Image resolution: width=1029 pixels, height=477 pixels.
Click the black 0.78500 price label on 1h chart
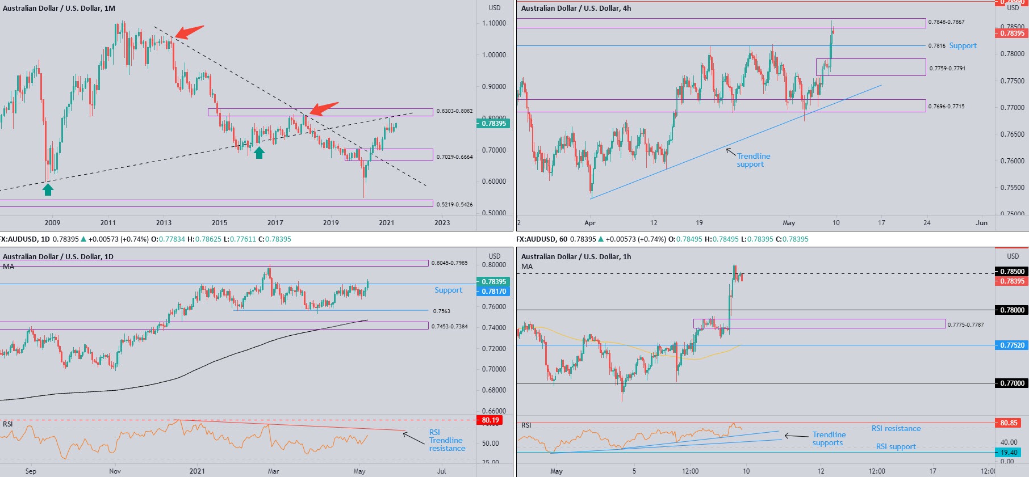[x=1012, y=272]
